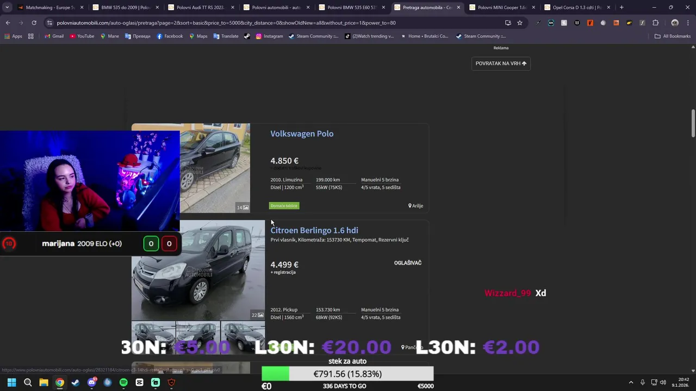This screenshot has width=696, height=391.
Task: Click POVRATAK NA VRH button
Action: (x=501, y=64)
